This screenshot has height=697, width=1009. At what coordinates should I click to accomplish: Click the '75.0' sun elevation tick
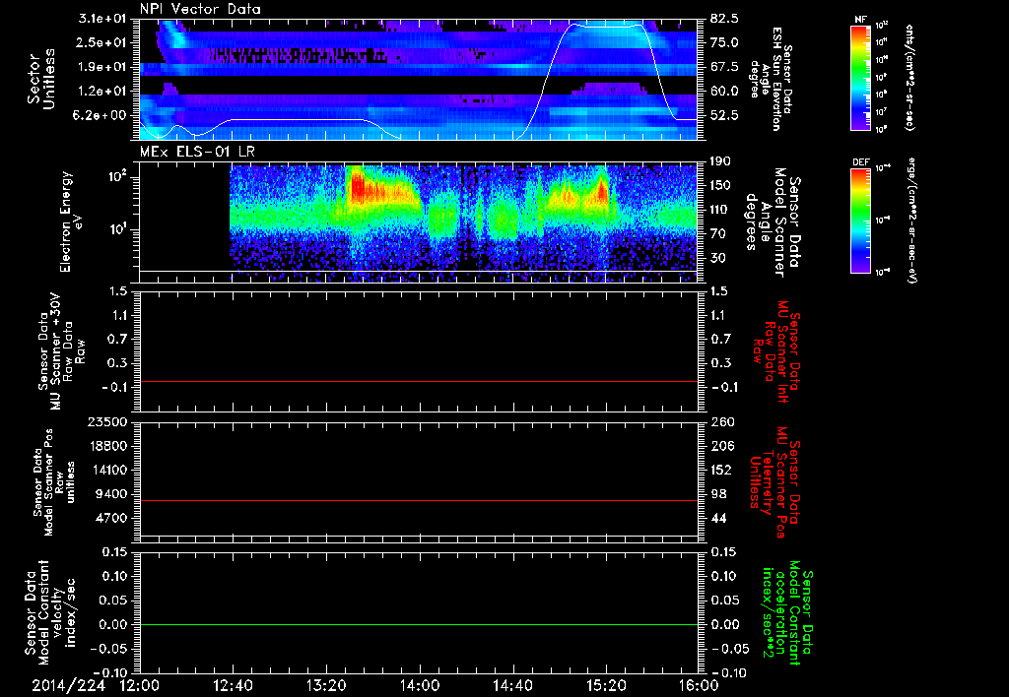[x=724, y=42]
